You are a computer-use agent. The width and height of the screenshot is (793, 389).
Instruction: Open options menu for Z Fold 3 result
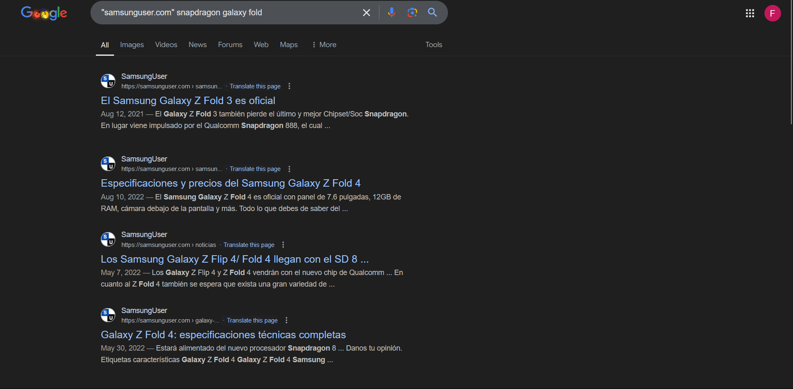pos(289,86)
